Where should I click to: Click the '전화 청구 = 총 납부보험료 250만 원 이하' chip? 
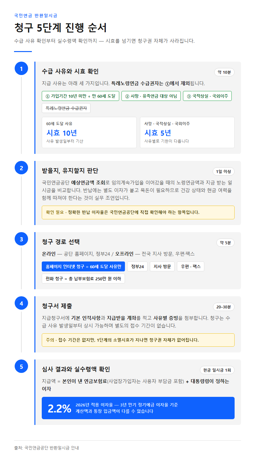click(x=84, y=279)
